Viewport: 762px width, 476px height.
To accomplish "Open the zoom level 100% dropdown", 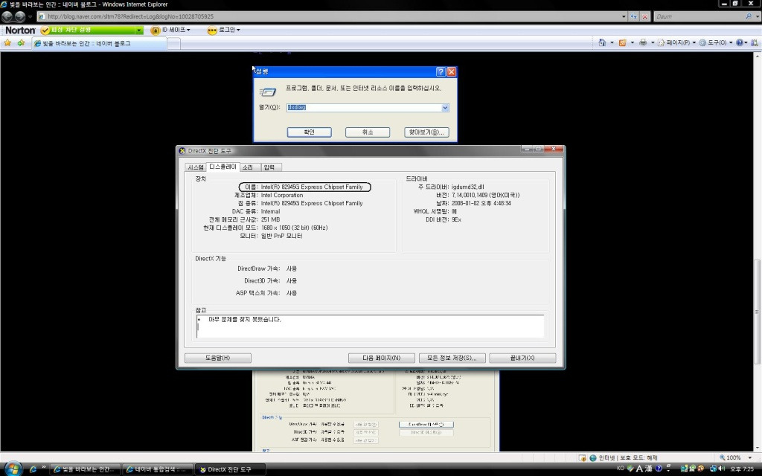I will [750, 457].
